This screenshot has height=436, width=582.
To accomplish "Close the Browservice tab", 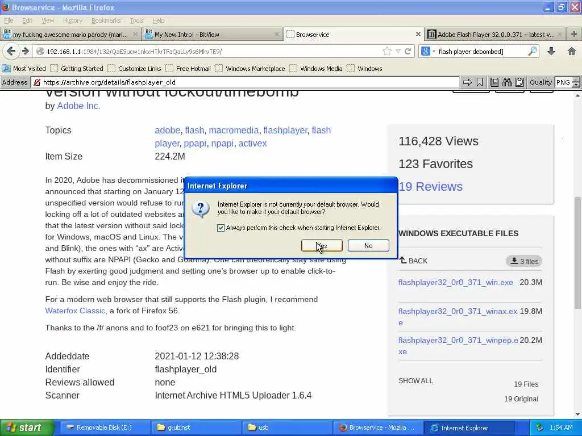I will pyautogui.click(x=418, y=34).
